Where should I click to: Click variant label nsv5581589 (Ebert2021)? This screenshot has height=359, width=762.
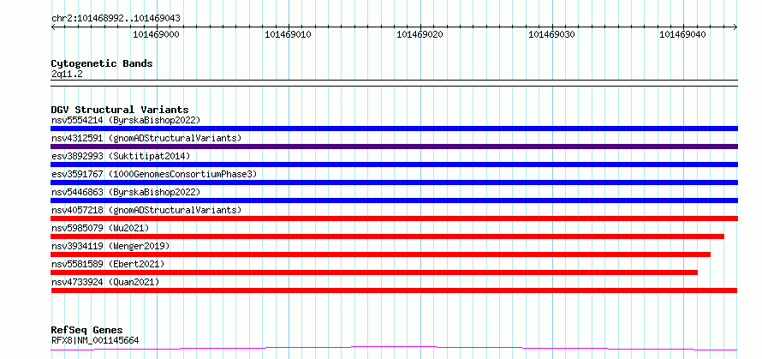pos(108,264)
